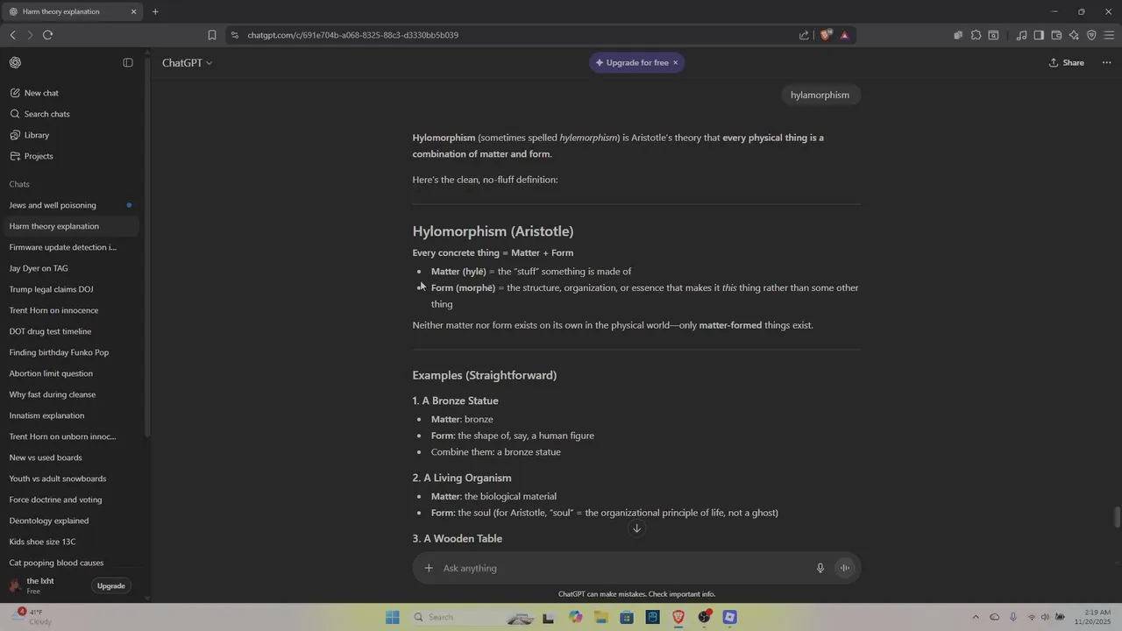Open the 'Jay Dyer on TAG' chat

coord(70,268)
